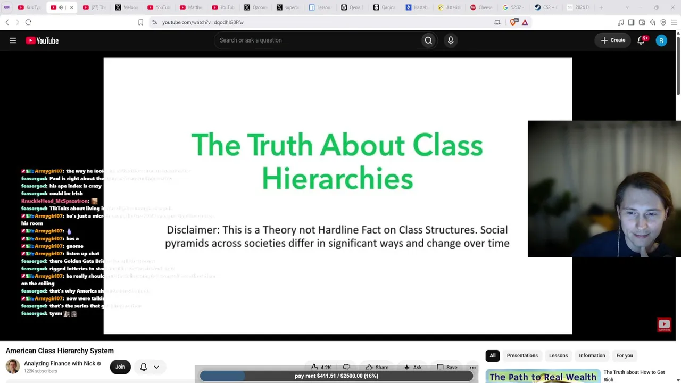Open picture-in-picture icon in address bar
This screenshot has width=681, height=383.
(x=497, y=22)
